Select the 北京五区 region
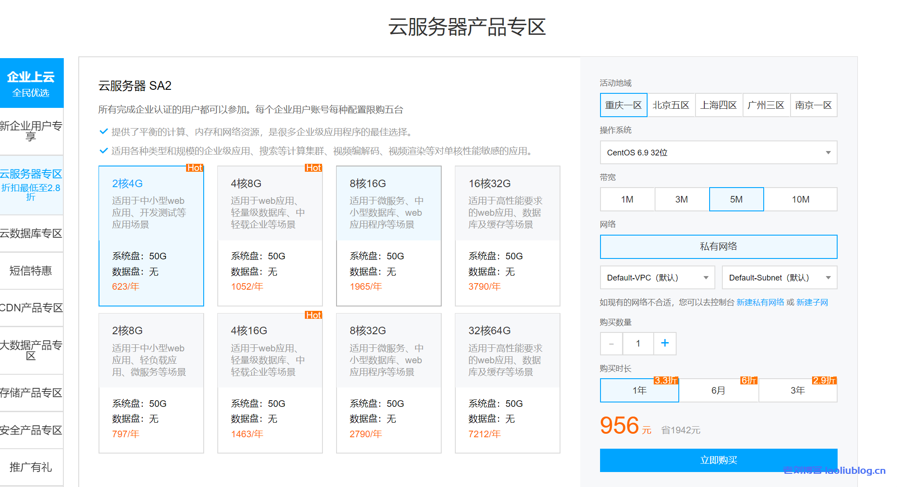 click(671, 105)
